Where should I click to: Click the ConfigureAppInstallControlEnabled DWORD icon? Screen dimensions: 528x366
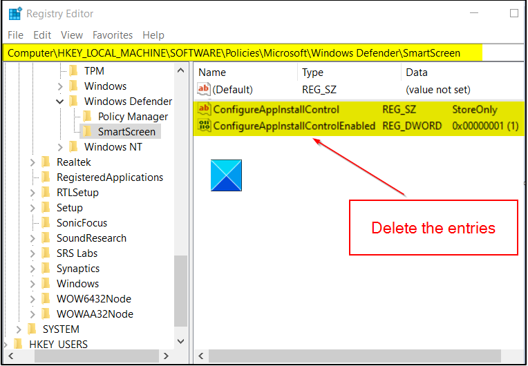(x=205, y=125)
